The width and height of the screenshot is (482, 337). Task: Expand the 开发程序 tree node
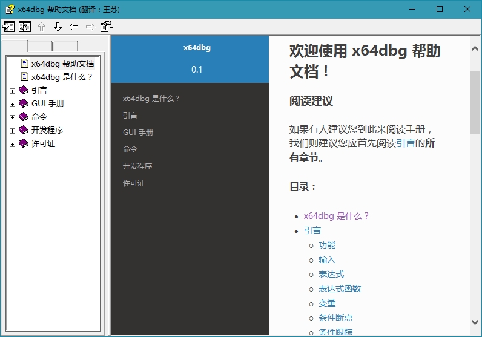[x=13, y=131]
